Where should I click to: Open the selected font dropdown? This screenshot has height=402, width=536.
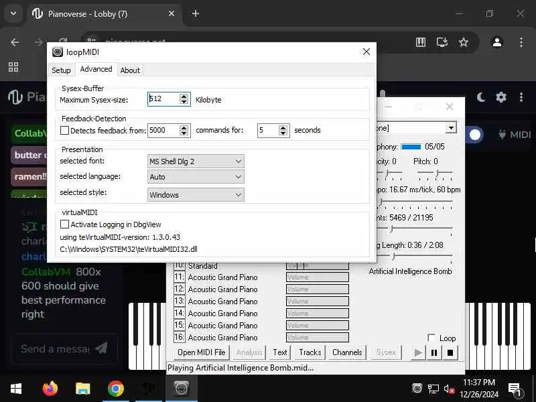coord(196,161)
